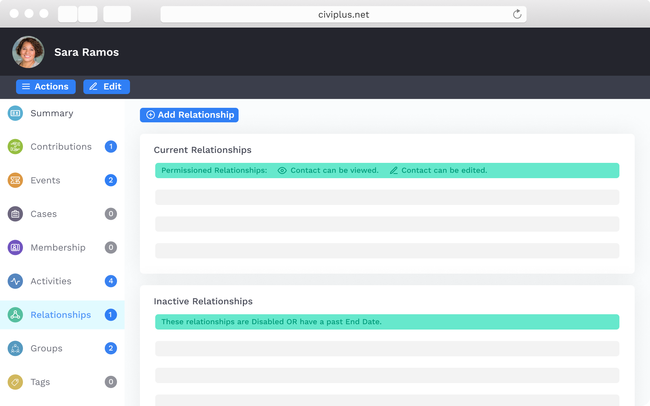
Task: Select the Summary card icon in sidebar
Action: tap(15, 113)
